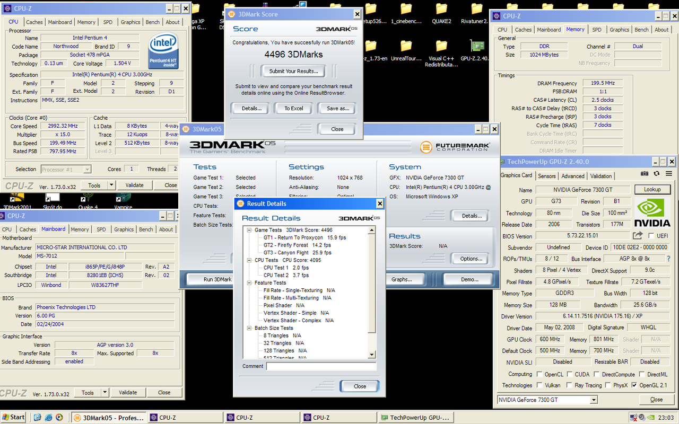
Task: Open the Vampire desktop shortcut
Action: [x=123, y=202]
